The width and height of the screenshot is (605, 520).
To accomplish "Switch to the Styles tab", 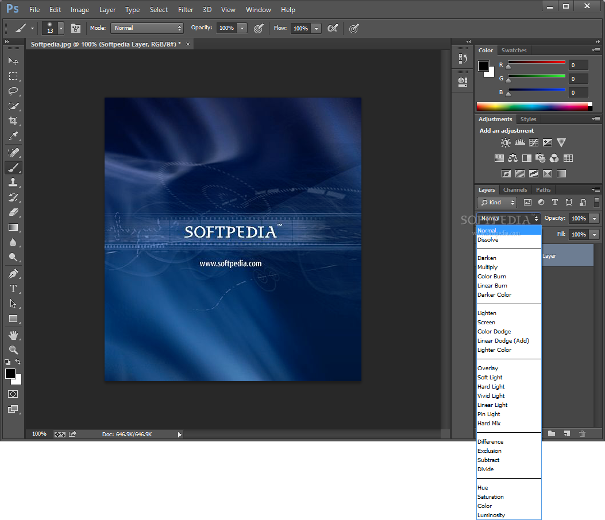I will point(528,119).
